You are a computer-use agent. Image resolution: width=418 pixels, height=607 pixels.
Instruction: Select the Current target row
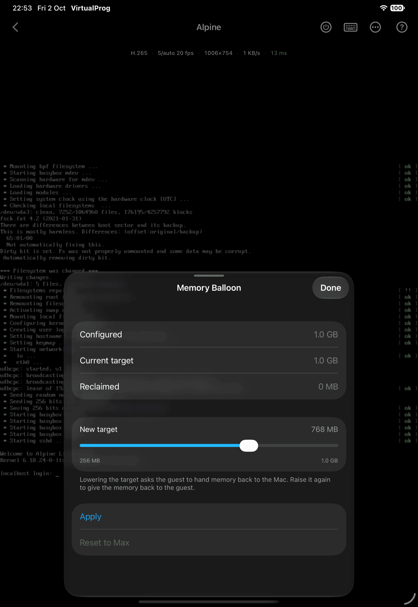click(209, 360)
